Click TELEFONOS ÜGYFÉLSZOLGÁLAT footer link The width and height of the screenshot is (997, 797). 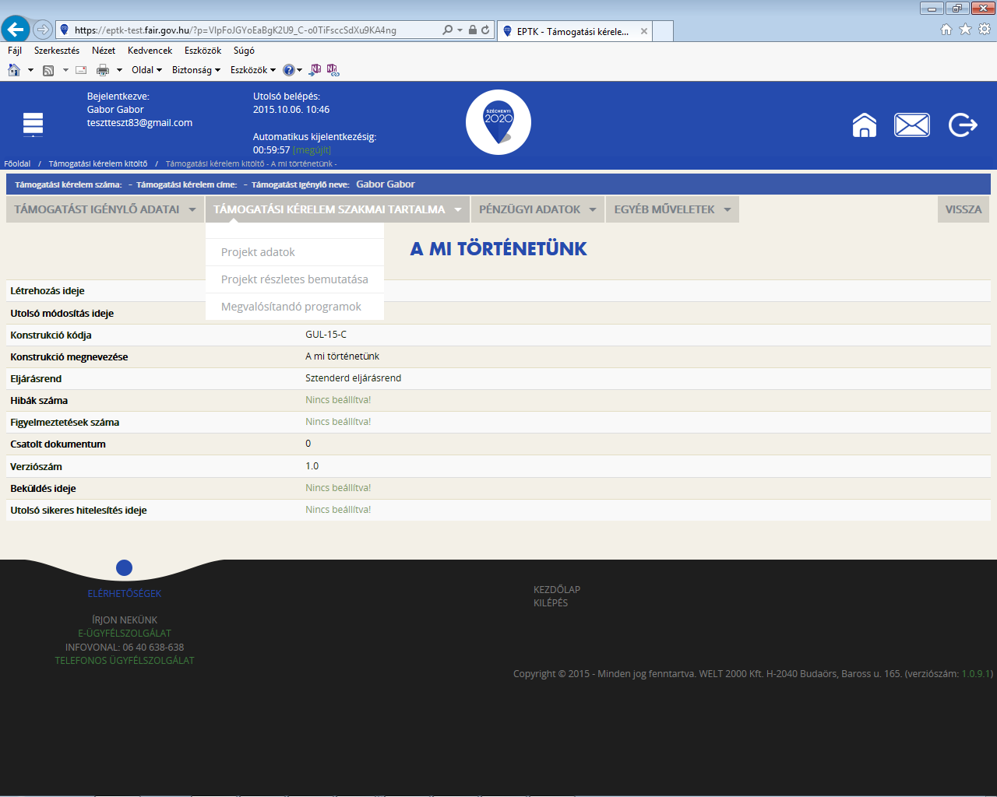click(125, 661)
